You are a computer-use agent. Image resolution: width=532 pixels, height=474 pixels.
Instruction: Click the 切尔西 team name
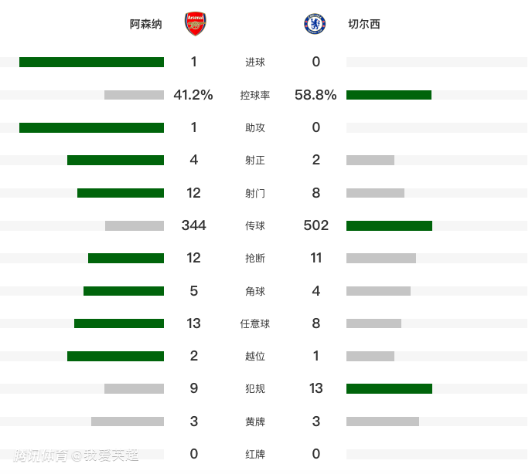click(363, 24)
